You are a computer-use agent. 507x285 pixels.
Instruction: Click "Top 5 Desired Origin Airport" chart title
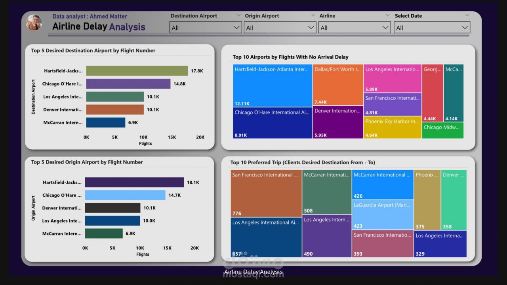pos(87,162)
